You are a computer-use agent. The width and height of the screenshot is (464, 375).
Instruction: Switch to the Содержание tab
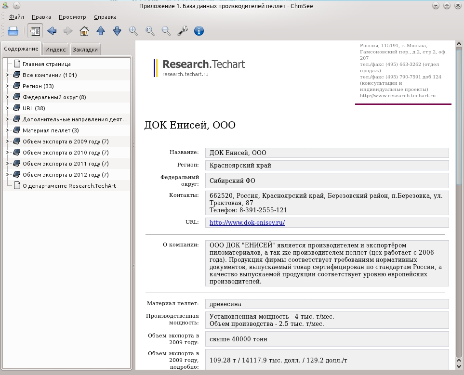(x=21, y=49)
